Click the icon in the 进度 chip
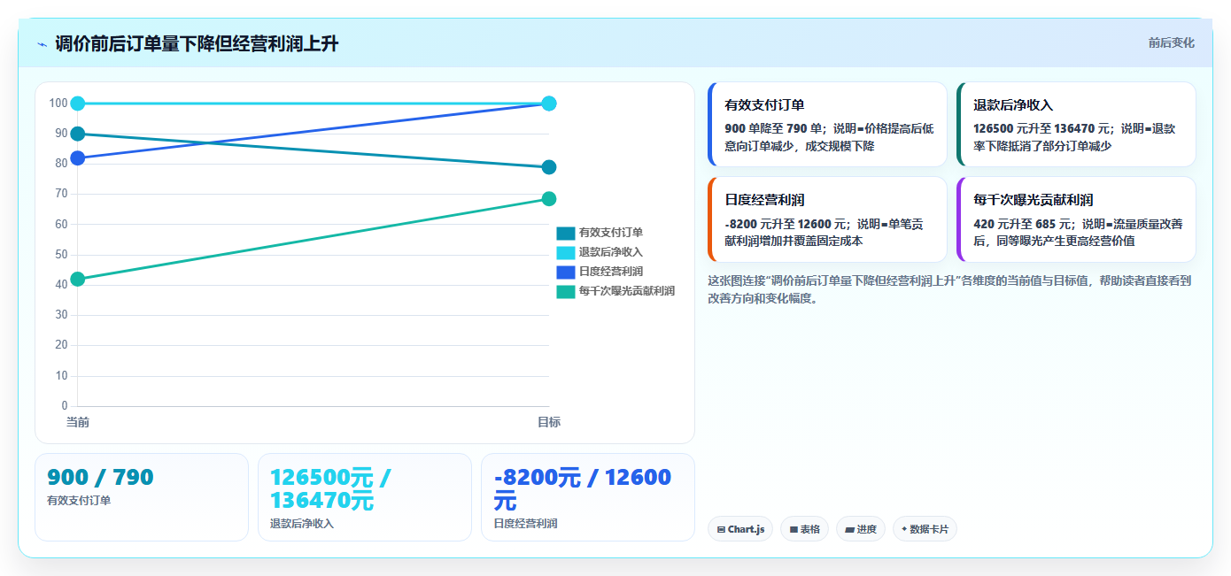 (849, 530)
